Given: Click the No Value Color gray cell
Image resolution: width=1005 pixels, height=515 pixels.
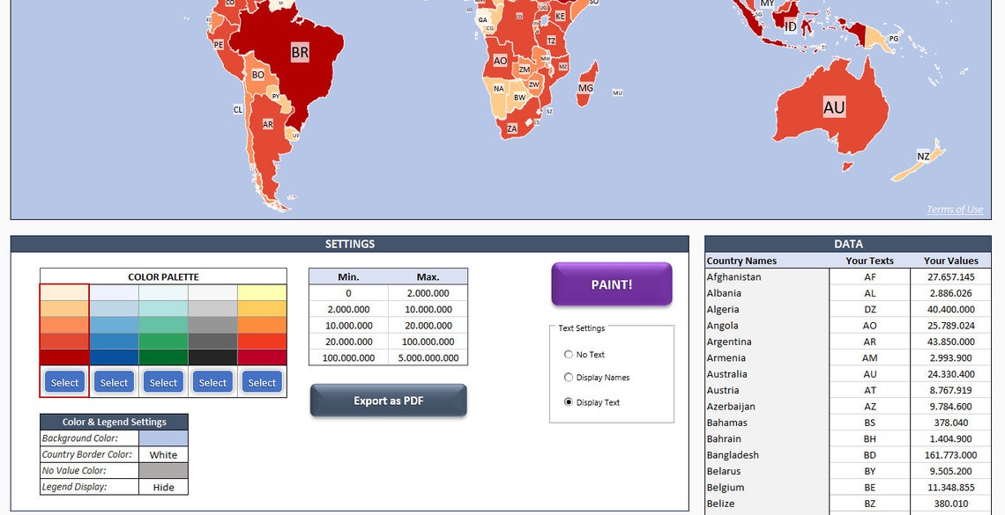Looking at the screenshot, I should tap(163, 470).
